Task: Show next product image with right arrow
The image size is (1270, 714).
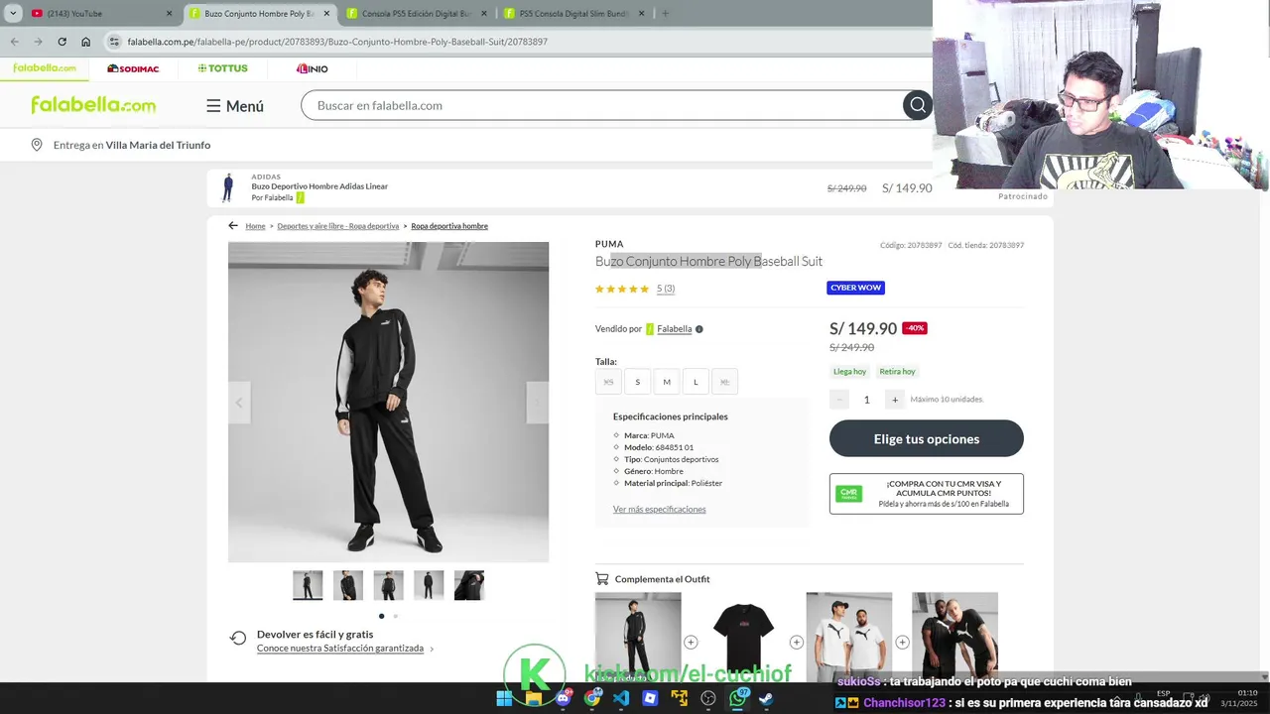Action: point(537,403)
